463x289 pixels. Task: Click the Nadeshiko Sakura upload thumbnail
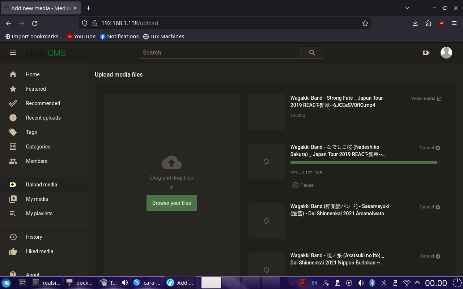(x=267, y=161)
